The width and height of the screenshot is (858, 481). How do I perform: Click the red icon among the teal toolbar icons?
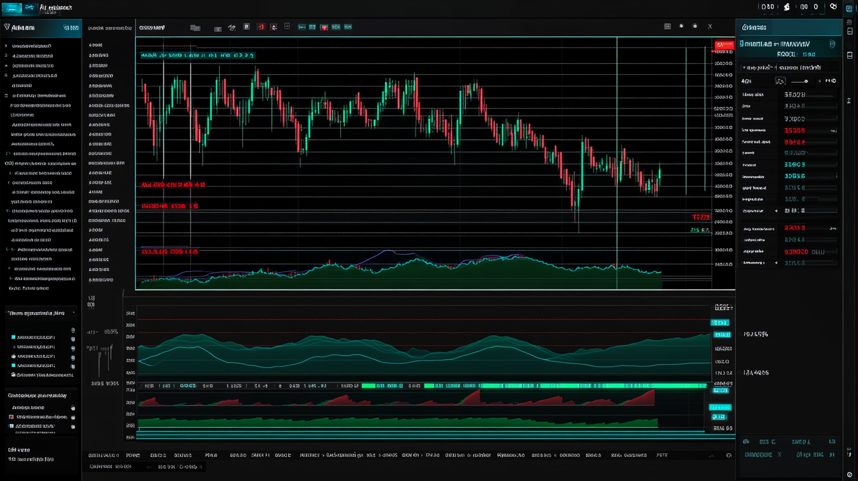click(324, 27)
